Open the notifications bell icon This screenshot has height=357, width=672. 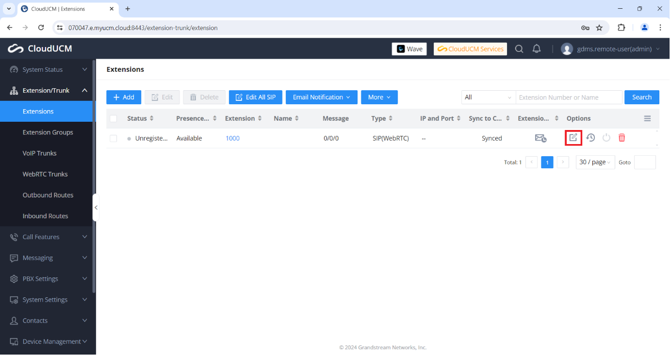[537, 49]
